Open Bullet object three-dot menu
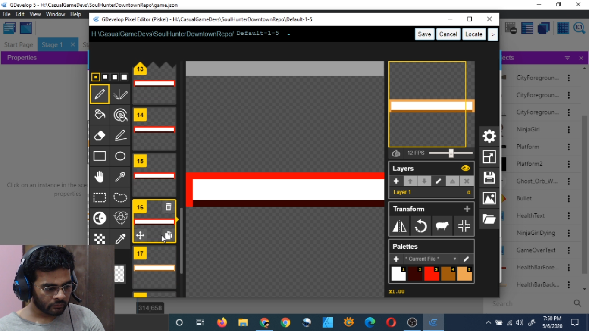589x331 pixels. (x=569, y=199)
